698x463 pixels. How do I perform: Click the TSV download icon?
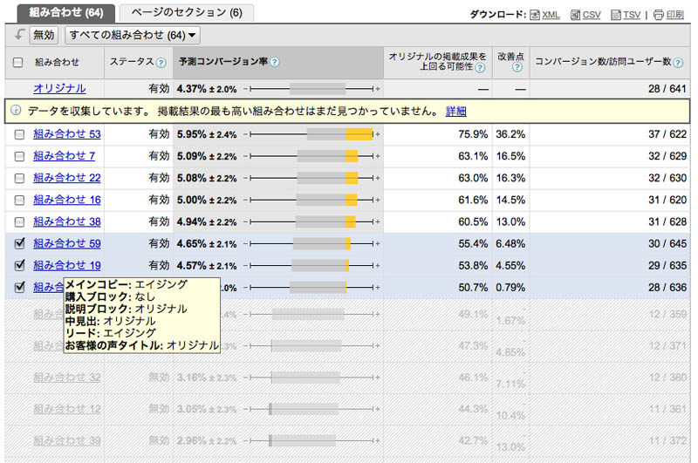[x=616, y=15]
